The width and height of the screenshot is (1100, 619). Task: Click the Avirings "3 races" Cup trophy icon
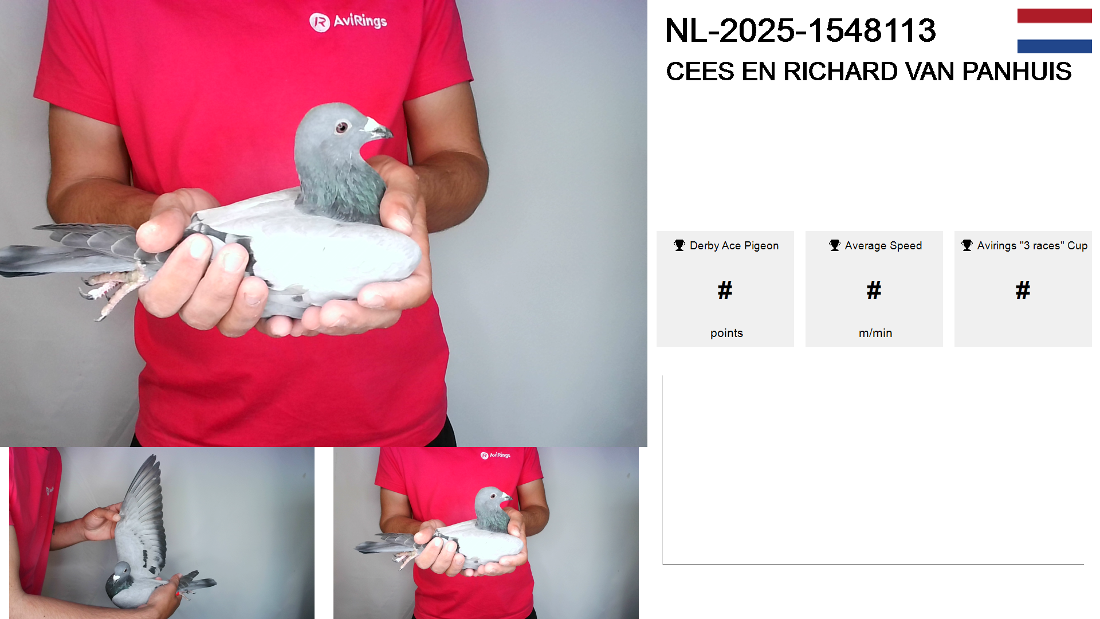[967, 245]
